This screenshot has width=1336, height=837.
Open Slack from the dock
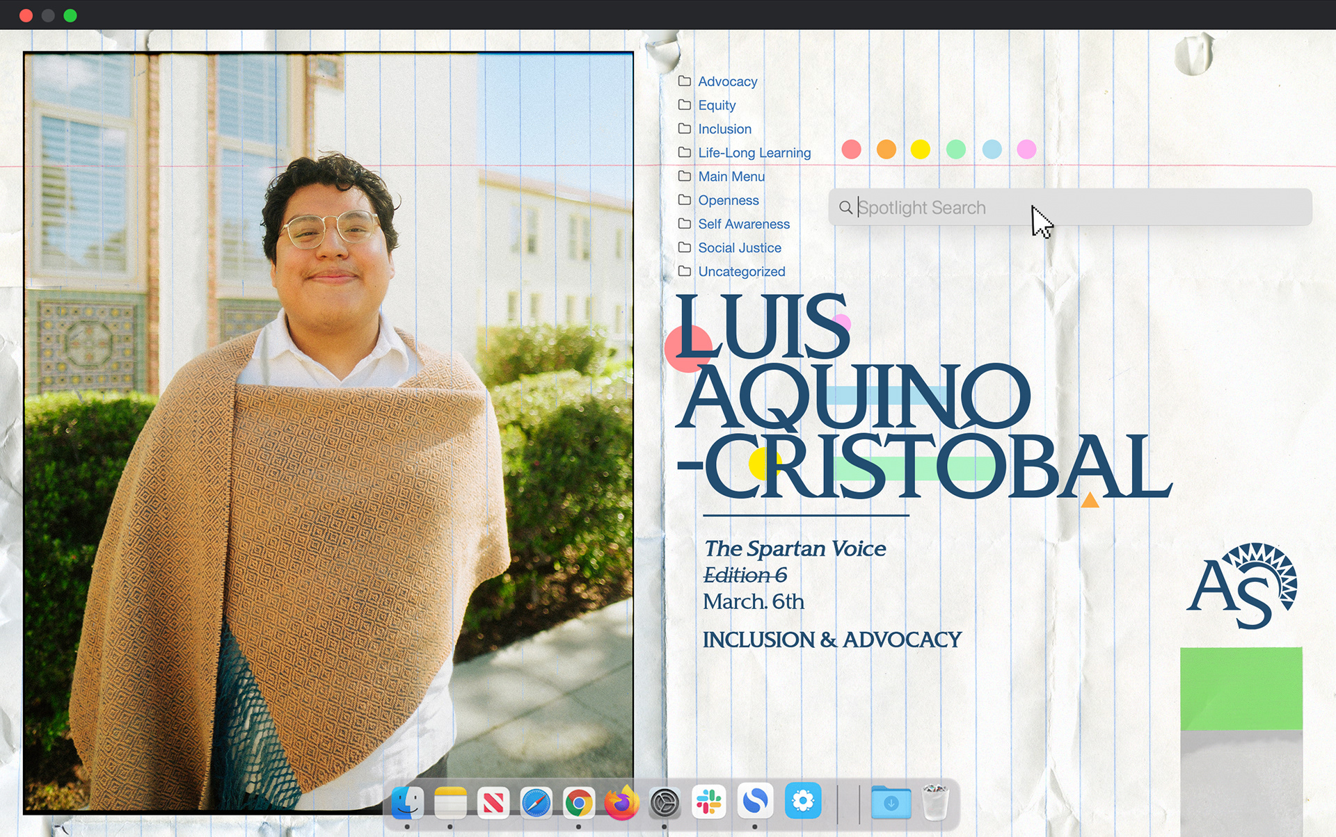click(x=708, y=803)
